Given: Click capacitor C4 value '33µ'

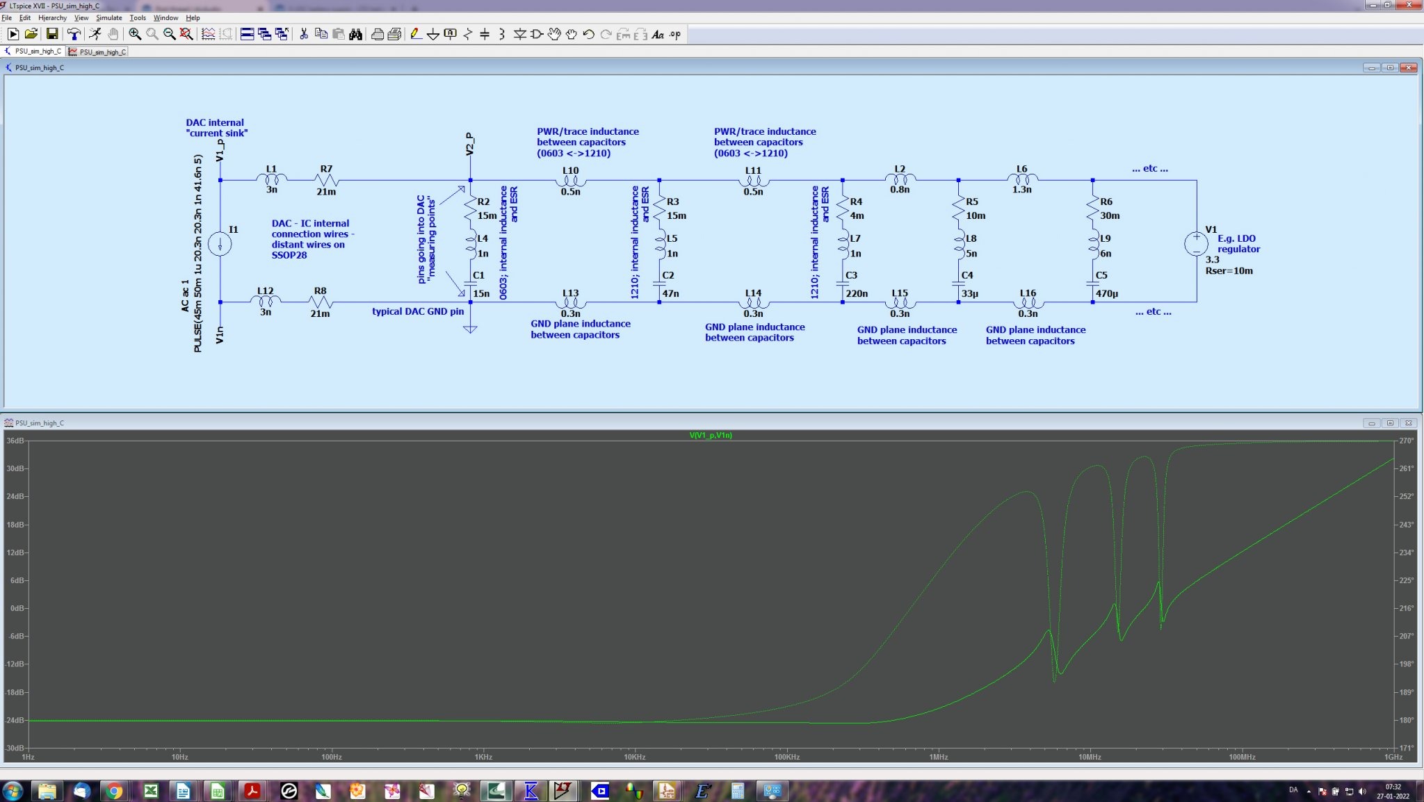Looking at the screenshot, I should click(x=969, y=293).
